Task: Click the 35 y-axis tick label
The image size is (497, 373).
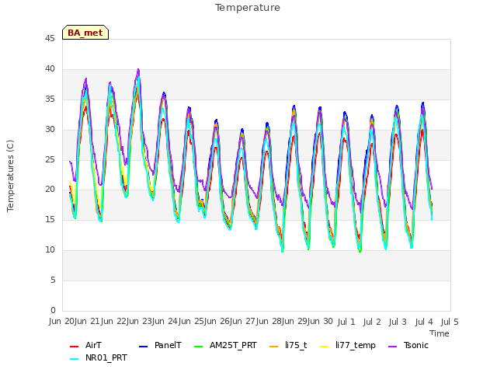Action: tap(50, 99)
